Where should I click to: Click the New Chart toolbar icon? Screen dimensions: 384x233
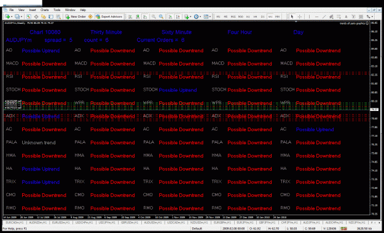tap(7, 17)
